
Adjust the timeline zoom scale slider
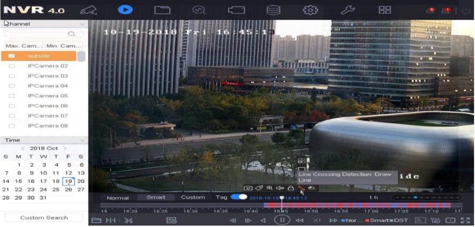(415, 197)
